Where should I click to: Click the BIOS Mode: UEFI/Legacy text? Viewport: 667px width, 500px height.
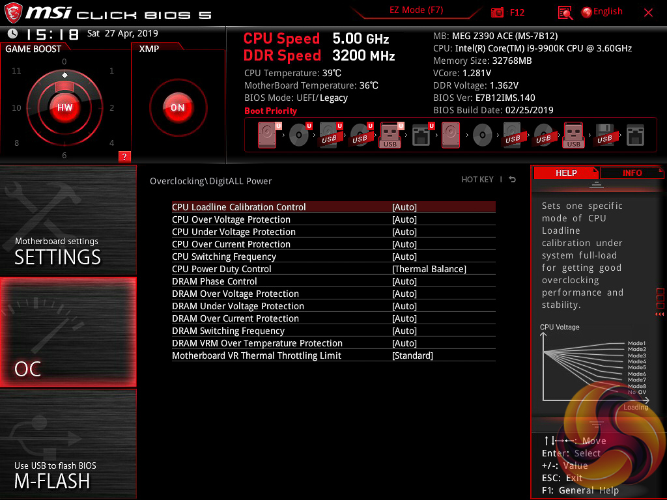point(296,98)
